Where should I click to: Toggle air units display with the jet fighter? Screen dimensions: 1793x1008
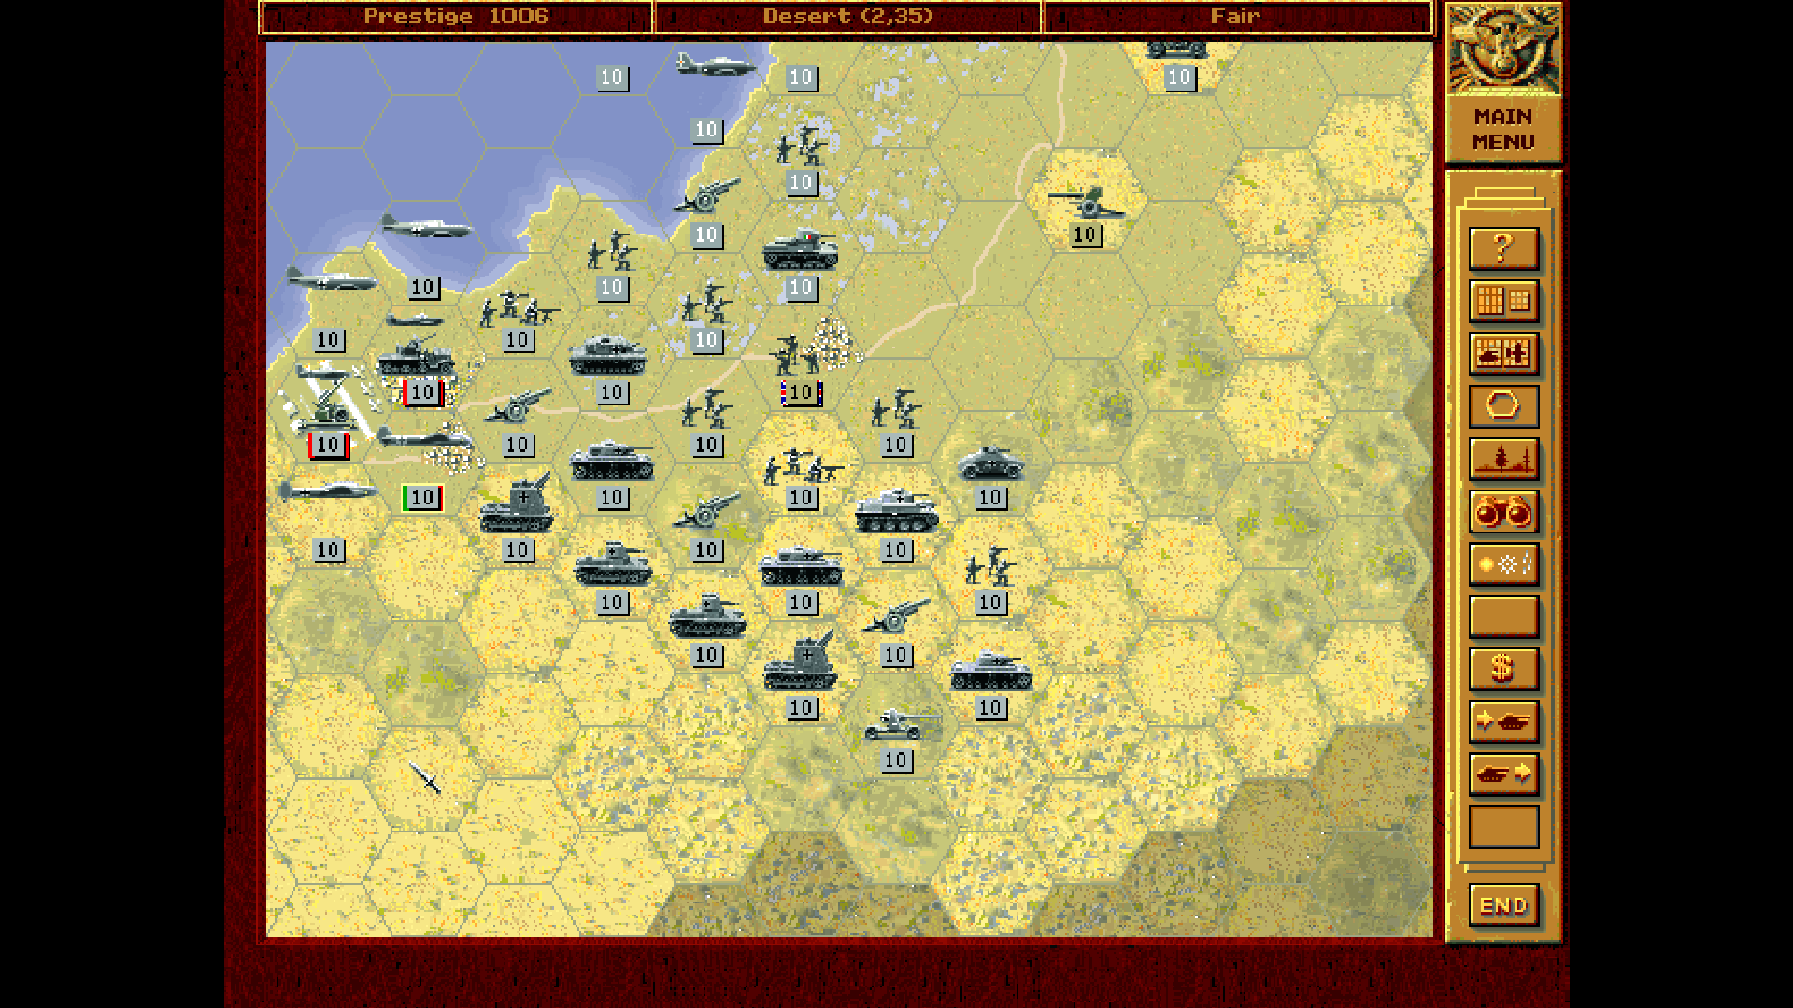712,67
